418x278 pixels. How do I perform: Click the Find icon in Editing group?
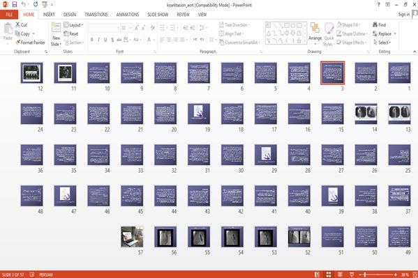point(379,25)
